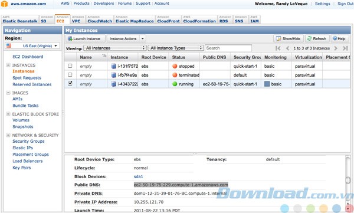
Task: Open Reserved Instances in navigation
Action: [32, 84]
